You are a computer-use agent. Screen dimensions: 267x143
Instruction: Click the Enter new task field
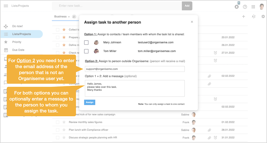click(x=117, y=6)
